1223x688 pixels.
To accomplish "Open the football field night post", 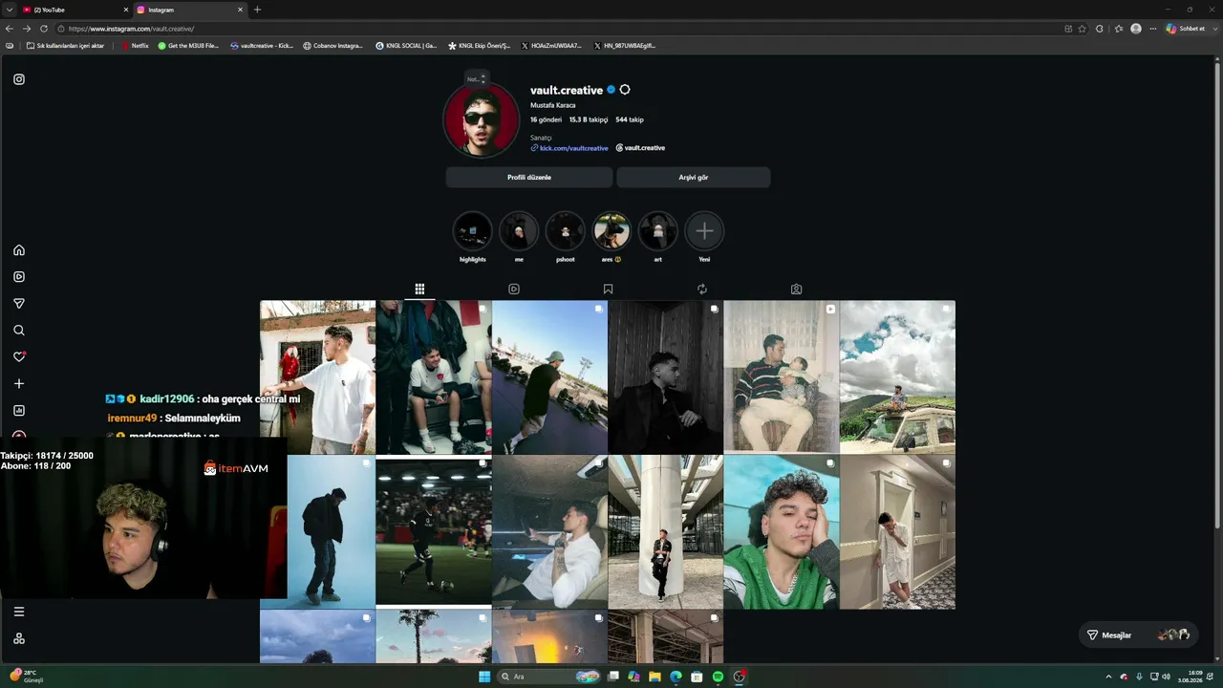I will [434, 532].
